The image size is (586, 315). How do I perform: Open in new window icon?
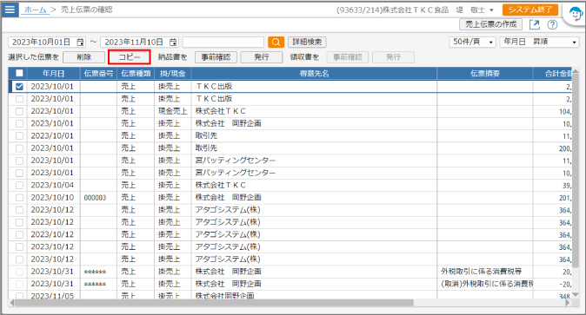535,24
